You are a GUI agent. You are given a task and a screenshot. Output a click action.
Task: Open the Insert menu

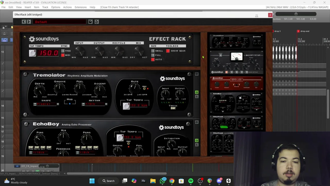[x=28, y=7]
